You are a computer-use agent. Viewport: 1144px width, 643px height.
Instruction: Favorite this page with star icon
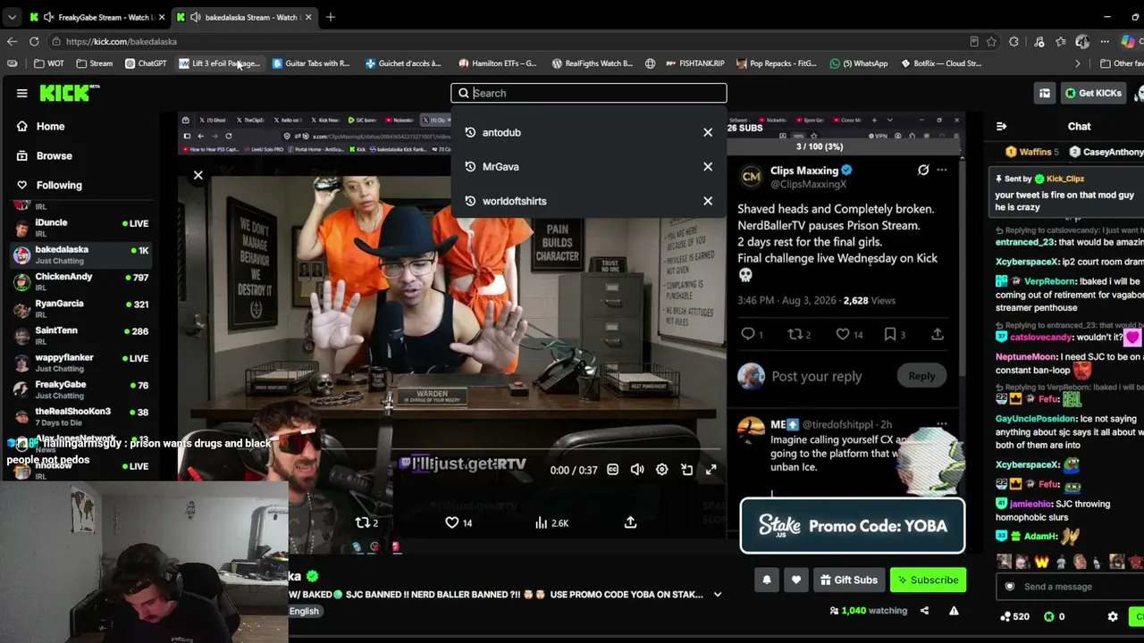pyautogui.click(x=991, y=41)
